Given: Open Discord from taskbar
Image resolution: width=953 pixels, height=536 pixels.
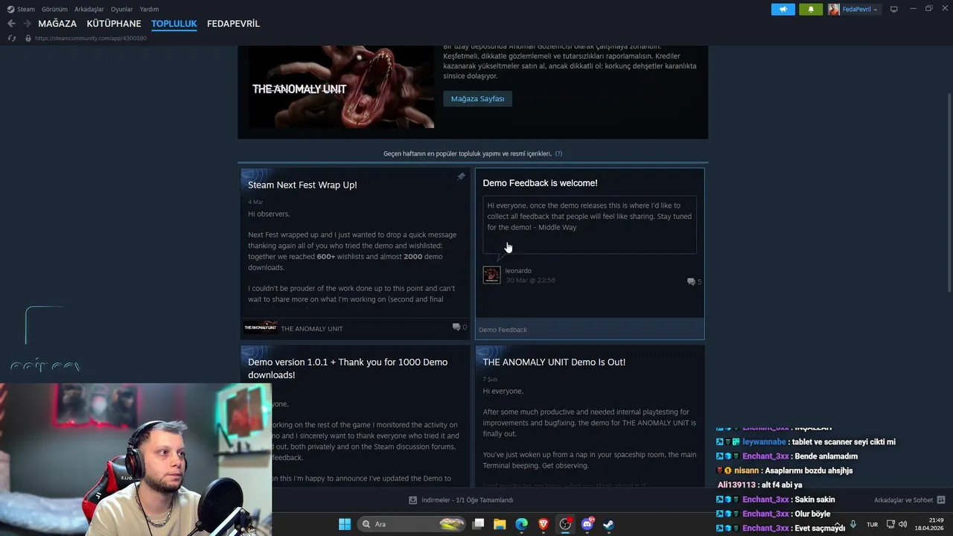Looking at the screenshot, I should pos(587,524).
